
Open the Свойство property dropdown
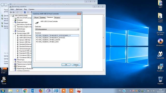pyautogui.click(x=57, y=29)
